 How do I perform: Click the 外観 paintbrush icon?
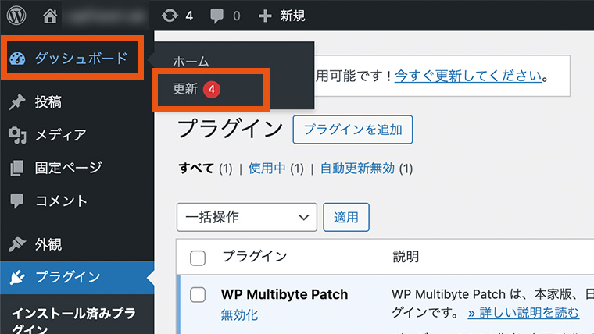(x=17, y=244)
